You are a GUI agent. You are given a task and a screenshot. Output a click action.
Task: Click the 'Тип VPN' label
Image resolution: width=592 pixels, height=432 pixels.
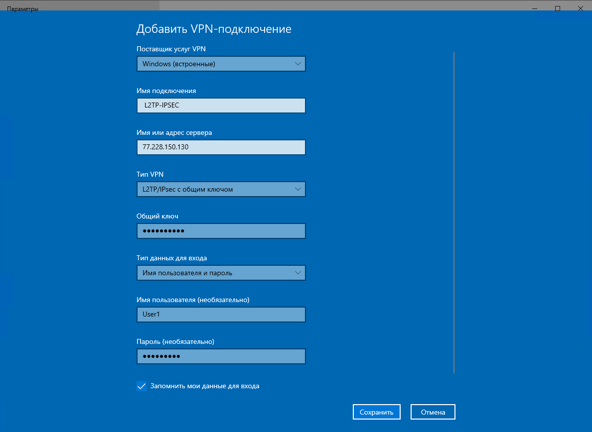[x=150, y=175]
